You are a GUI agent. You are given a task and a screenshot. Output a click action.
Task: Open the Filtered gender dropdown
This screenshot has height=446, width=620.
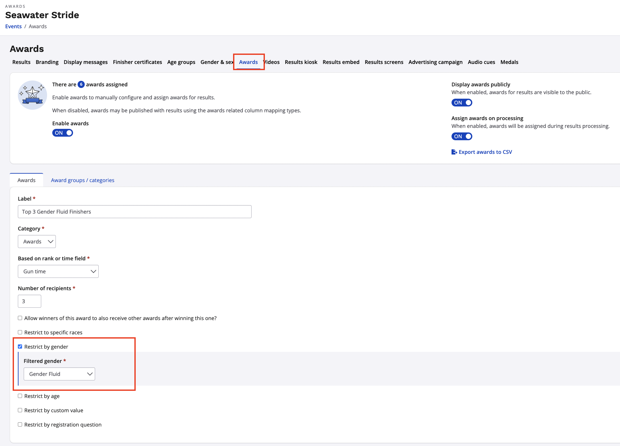pos(59,374)
